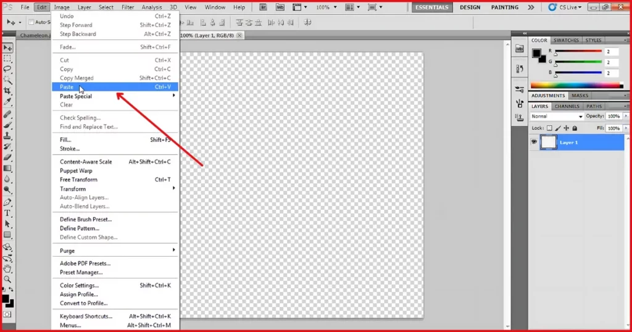Open the Image menu
632x332 pixels.
(62, 7)
